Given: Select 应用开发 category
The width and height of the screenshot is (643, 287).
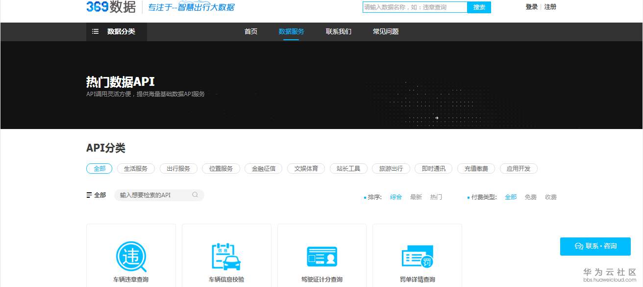Looking at the screenshot, I should coord(519,168).
